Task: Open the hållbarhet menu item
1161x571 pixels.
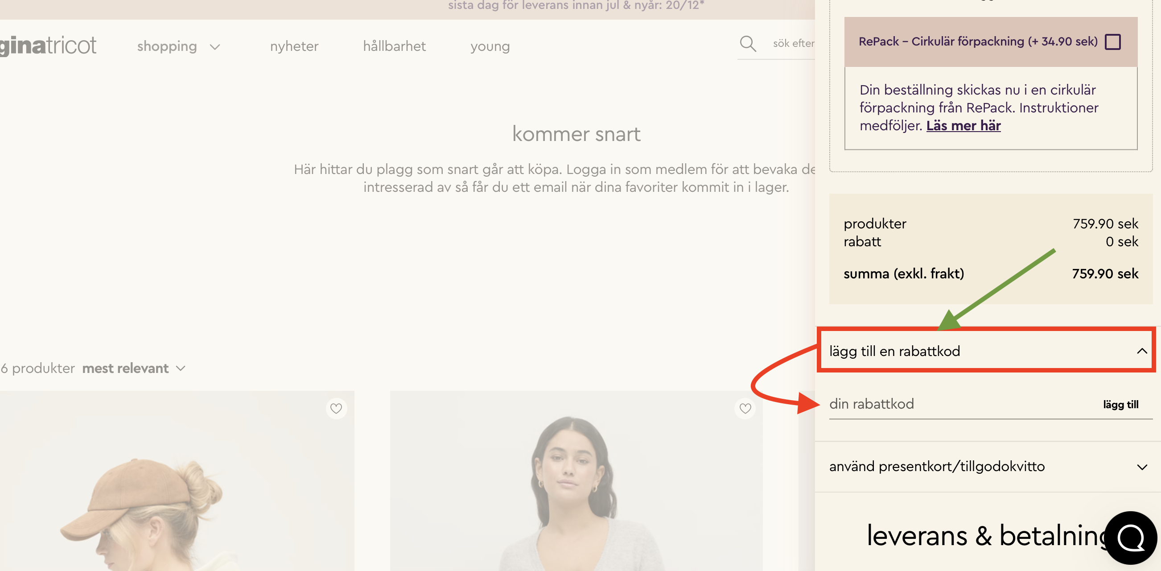Action: (395, 46)
